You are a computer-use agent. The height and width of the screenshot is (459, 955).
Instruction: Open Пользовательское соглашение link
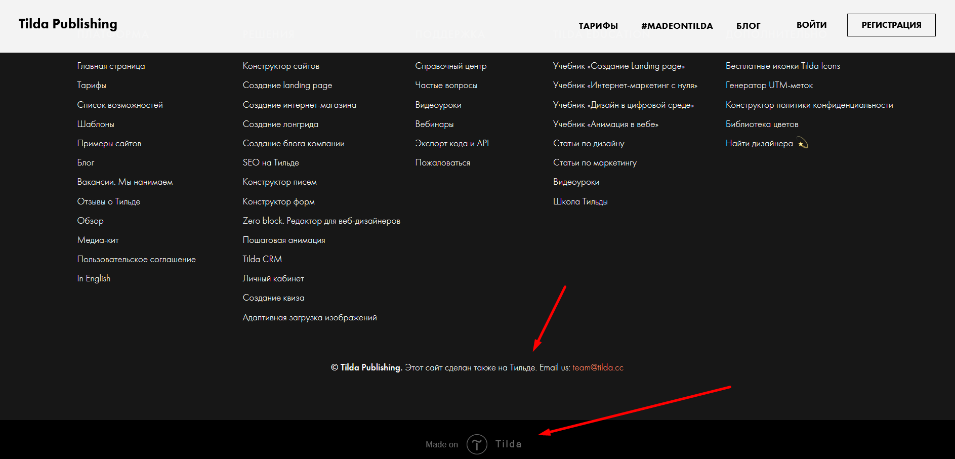coord(136,259)
